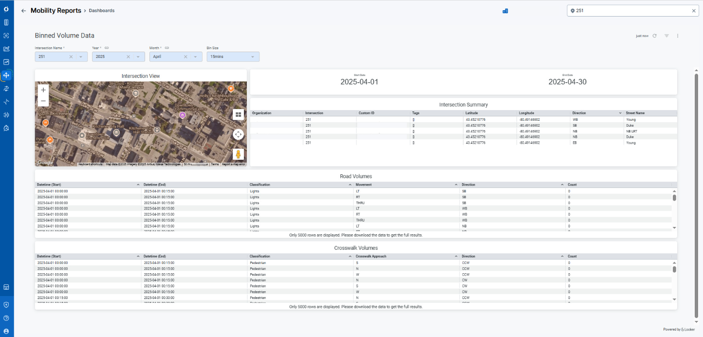703x337 pixels.
Task: Clear the 251 search field using the X
Action: (694, 10)
